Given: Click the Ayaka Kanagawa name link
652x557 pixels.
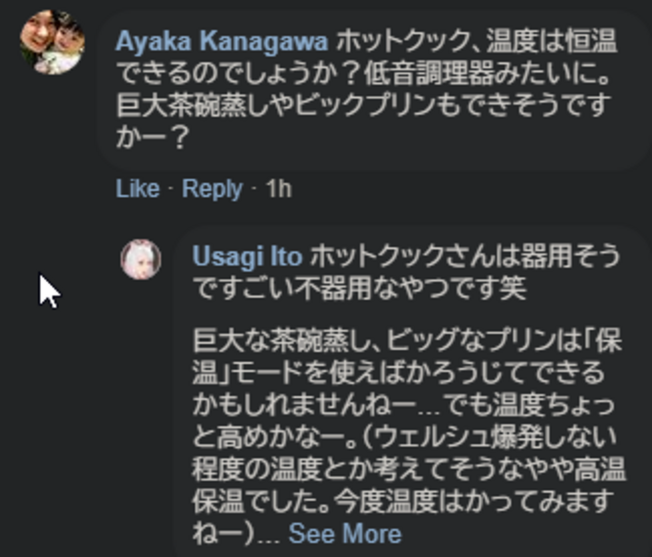Looking at the screenshot, I should pyautogui.click(x=222, y=41).
